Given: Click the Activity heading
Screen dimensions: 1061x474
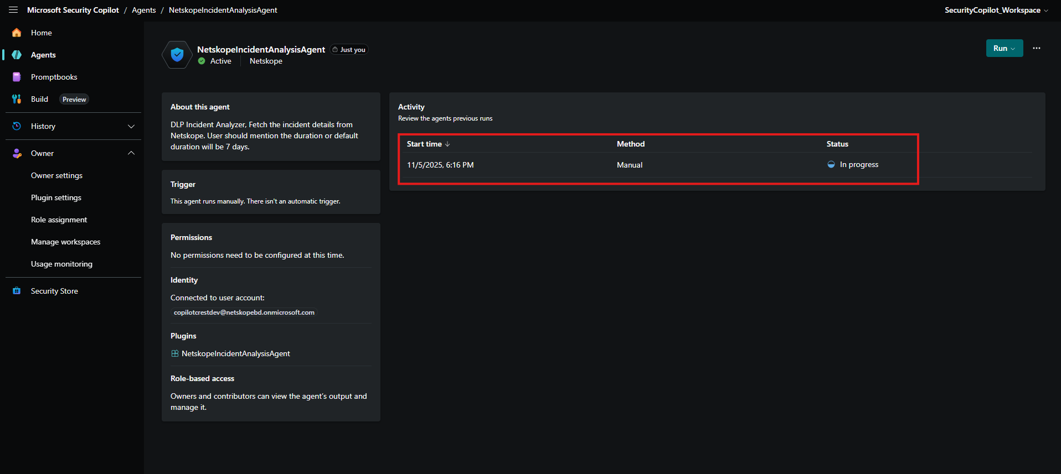Looking at the screenshot, I should (411, 107).
